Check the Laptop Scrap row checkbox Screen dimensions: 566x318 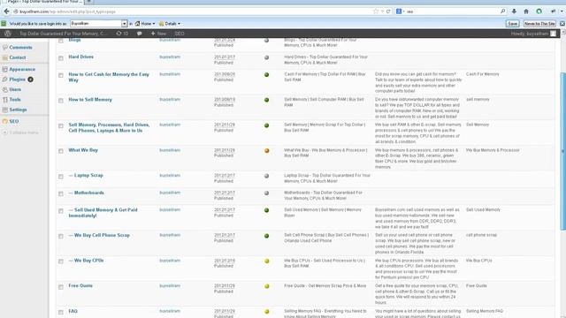coord(61,177)
